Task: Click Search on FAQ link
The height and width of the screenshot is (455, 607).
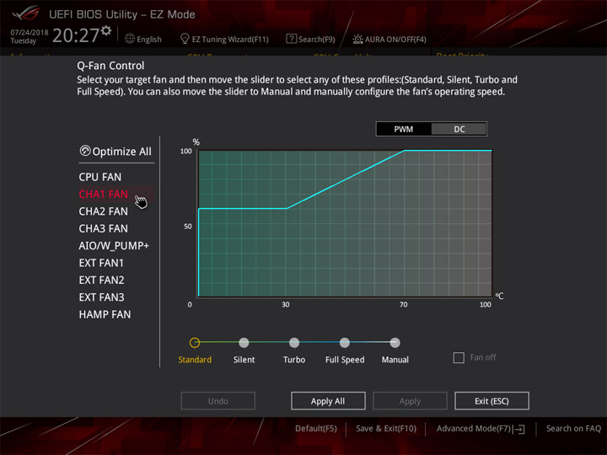Action: click(573, 429)
